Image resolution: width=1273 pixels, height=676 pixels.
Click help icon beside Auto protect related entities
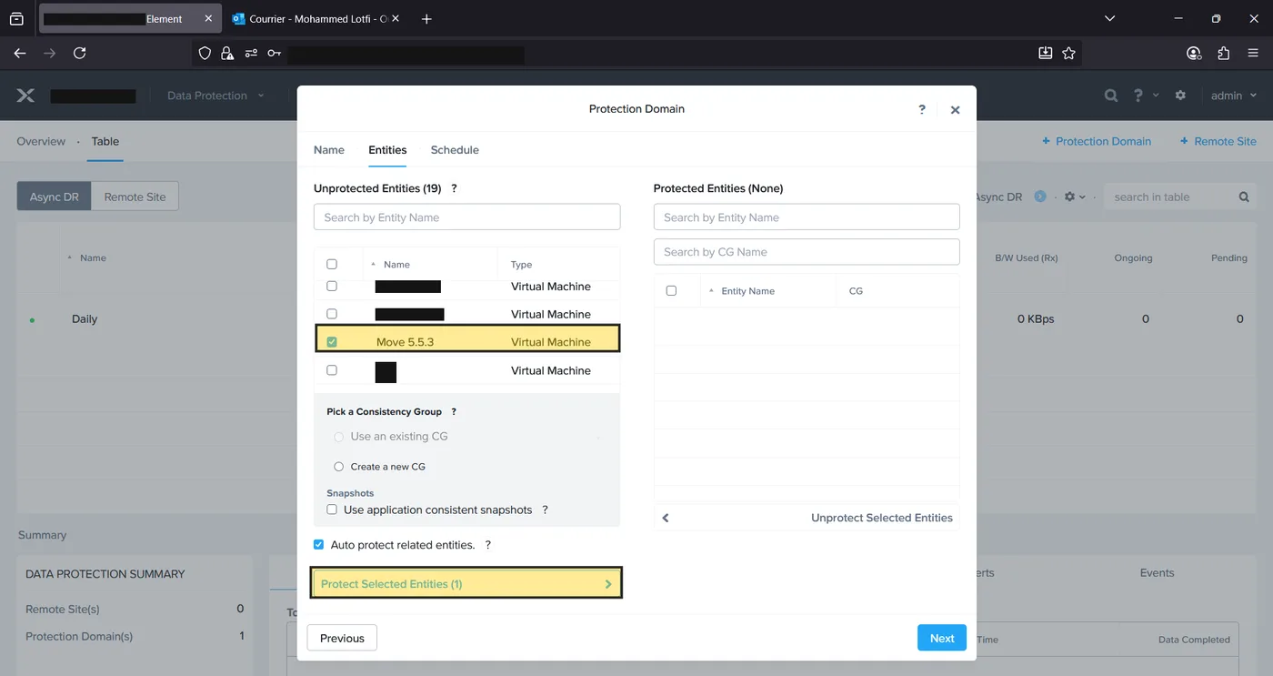(x=487, y=545)
